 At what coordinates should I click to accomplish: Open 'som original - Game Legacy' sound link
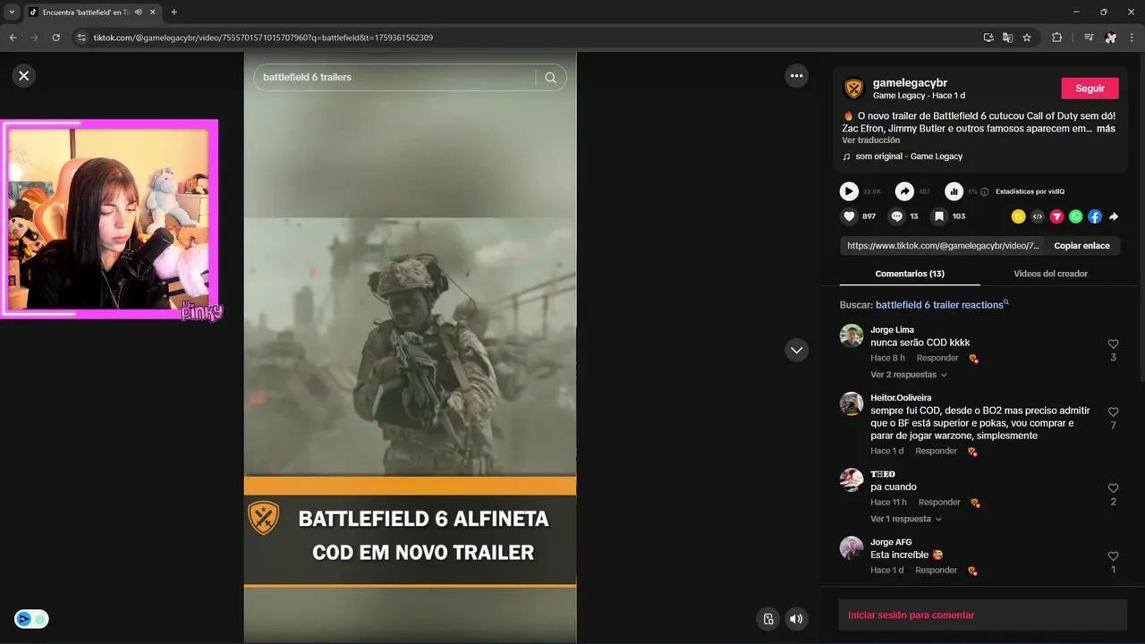coord(909,157)
